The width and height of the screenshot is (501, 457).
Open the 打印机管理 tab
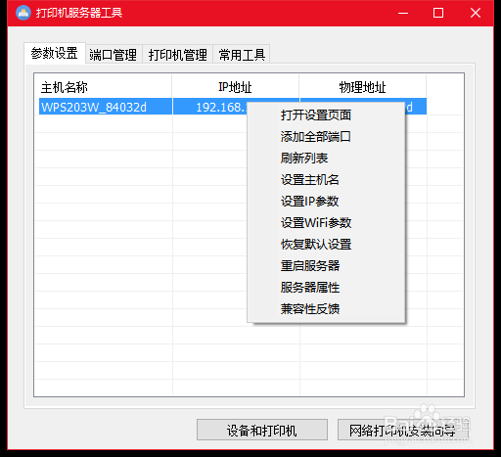[x=178, y=54]
